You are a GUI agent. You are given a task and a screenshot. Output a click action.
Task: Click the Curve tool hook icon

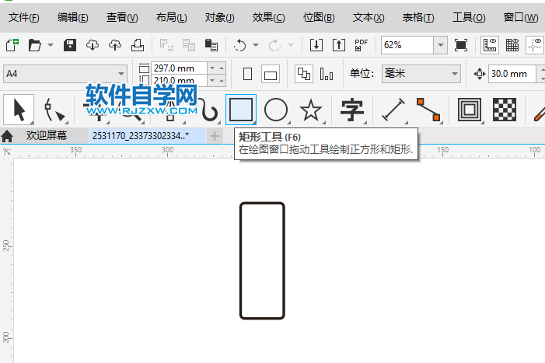point(209,110)
